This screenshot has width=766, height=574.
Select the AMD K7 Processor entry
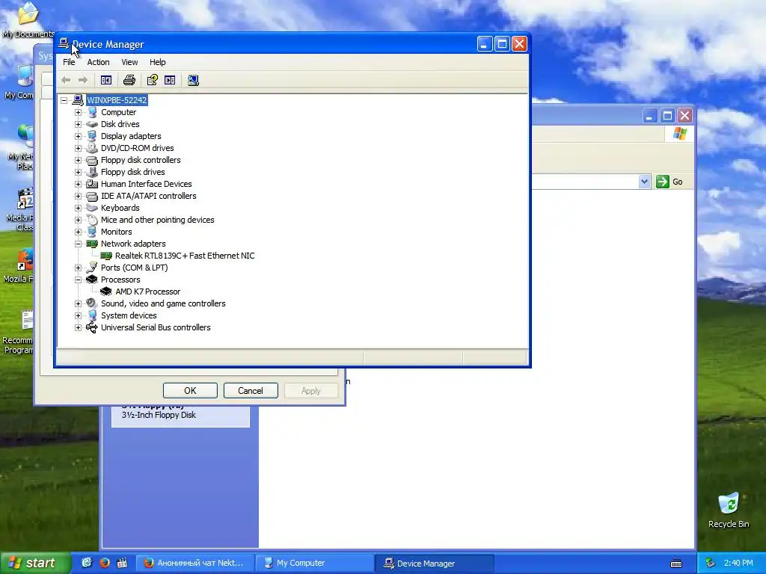148,292
